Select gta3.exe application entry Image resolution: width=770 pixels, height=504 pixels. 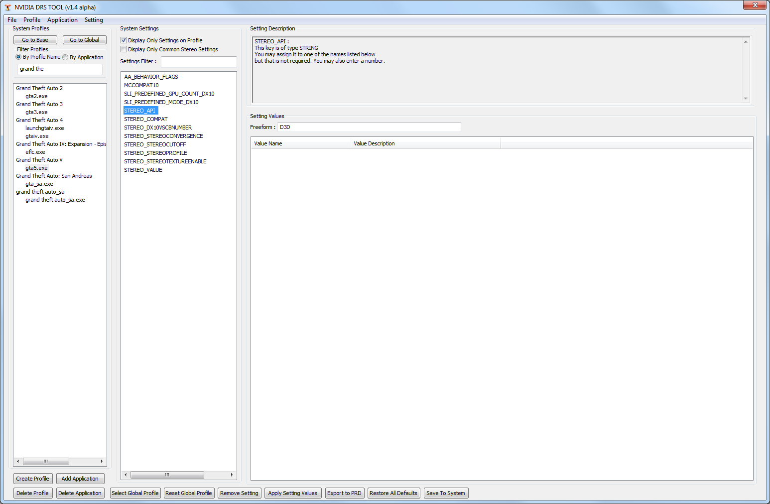pyautogui.click(x=36, y=112)
